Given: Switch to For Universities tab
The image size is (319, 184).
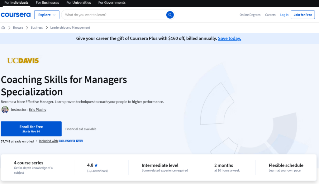Looking at the screenshot, I should point(79,2).
